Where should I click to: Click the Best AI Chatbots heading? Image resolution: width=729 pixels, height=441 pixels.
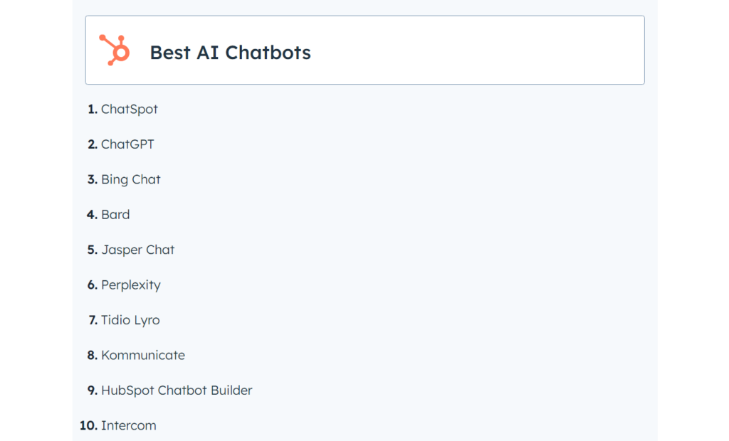[230, 53]
